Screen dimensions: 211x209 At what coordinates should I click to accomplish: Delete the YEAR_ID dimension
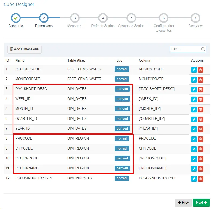200,129
